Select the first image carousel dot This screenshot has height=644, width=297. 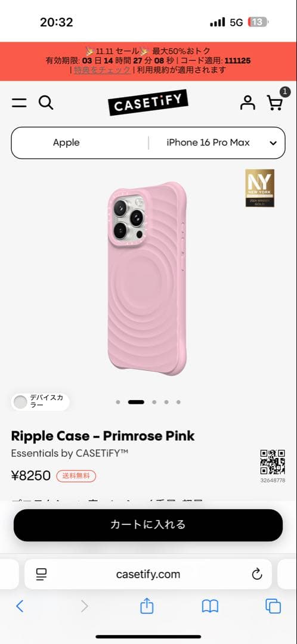coord(118,402)
